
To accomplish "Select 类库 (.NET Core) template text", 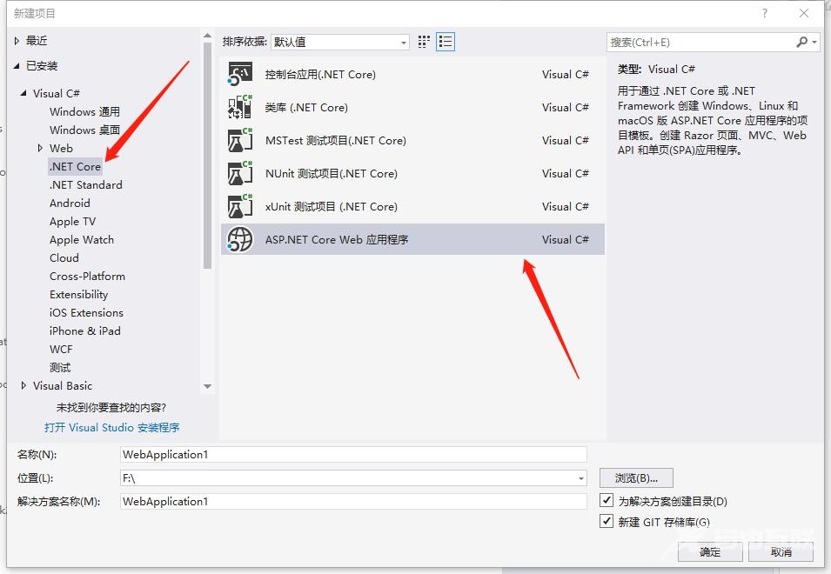I will (306, 108).
